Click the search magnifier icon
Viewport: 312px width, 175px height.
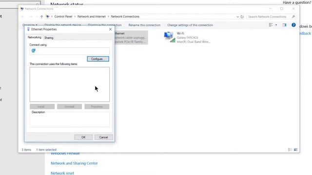pyautogui.click(x=293, y=17)
